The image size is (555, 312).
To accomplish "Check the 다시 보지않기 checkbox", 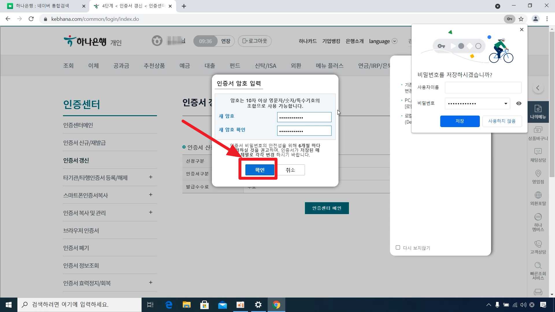I will click(x=398, y=248).
